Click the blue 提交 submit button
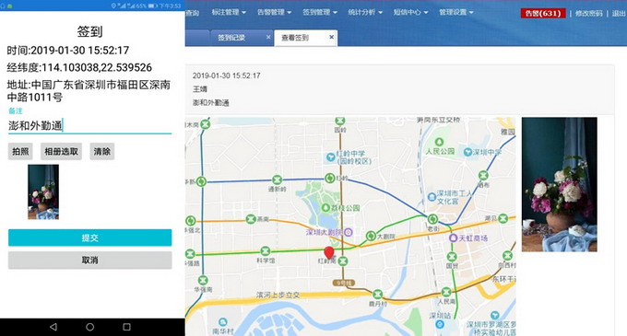Screen dimensions: 627x336 pyautogui.click(x=90, y=238)
